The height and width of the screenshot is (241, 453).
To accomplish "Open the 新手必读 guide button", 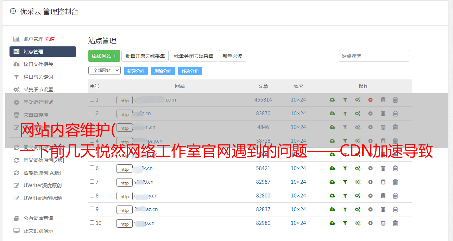I will click(x=233, y=56).
